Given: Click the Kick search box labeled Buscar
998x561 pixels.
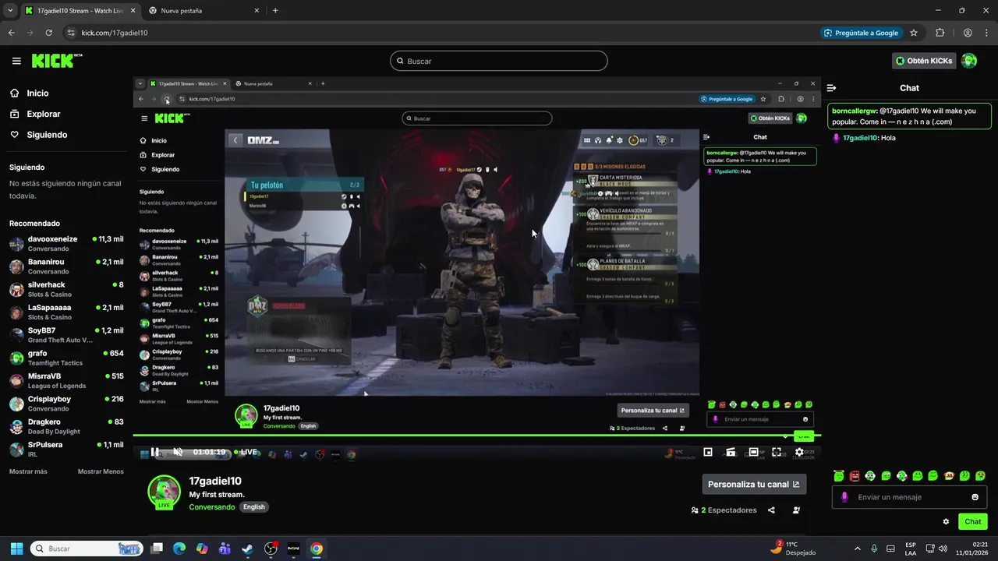Looking at the screenshot, I should point(499,61).
